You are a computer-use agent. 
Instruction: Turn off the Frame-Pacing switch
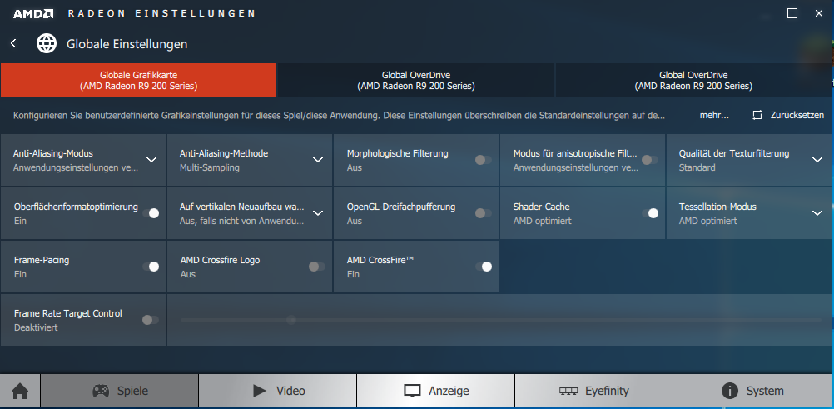(151, 267)
